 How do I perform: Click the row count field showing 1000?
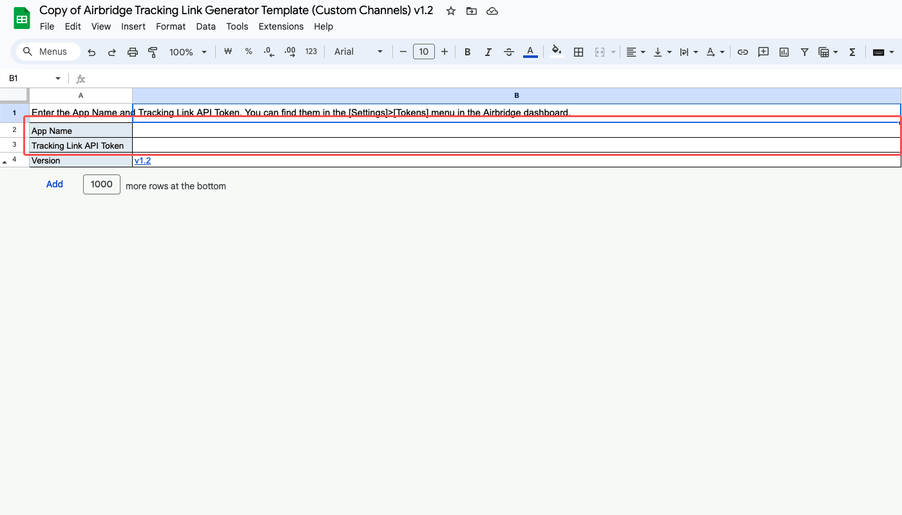(102, 184)
